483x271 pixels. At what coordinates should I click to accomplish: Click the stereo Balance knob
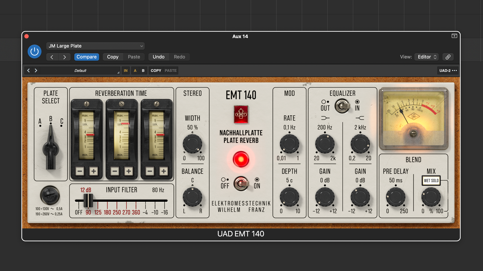192,197
